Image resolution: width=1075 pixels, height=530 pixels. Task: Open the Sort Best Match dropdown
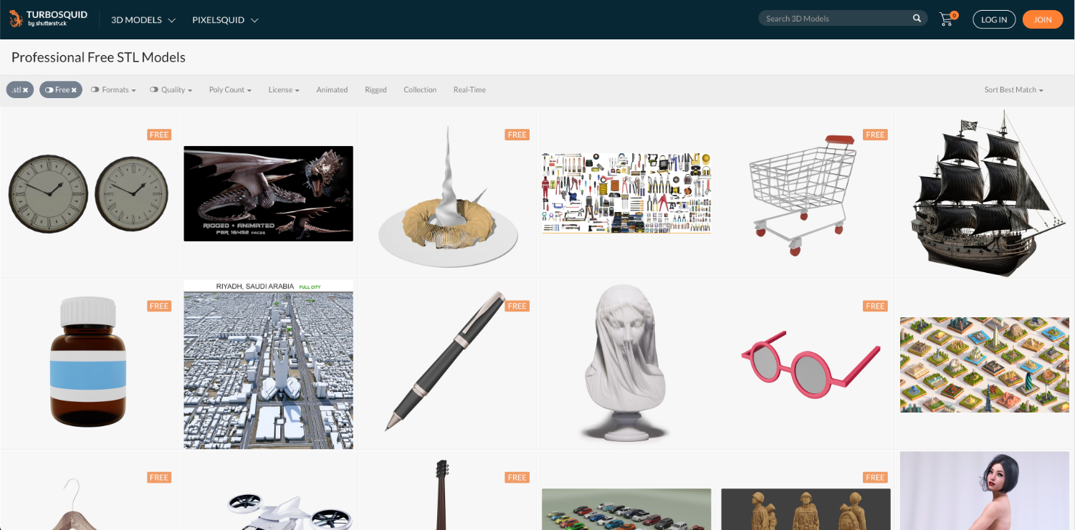tap(1013, 90)
